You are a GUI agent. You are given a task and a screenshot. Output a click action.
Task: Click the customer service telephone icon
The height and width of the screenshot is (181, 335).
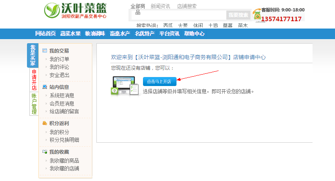pos(257,15)
